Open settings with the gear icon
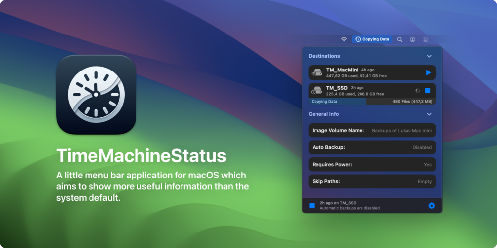Image resolution: width=497 pixels, height=248 pixels. [432, 206]
